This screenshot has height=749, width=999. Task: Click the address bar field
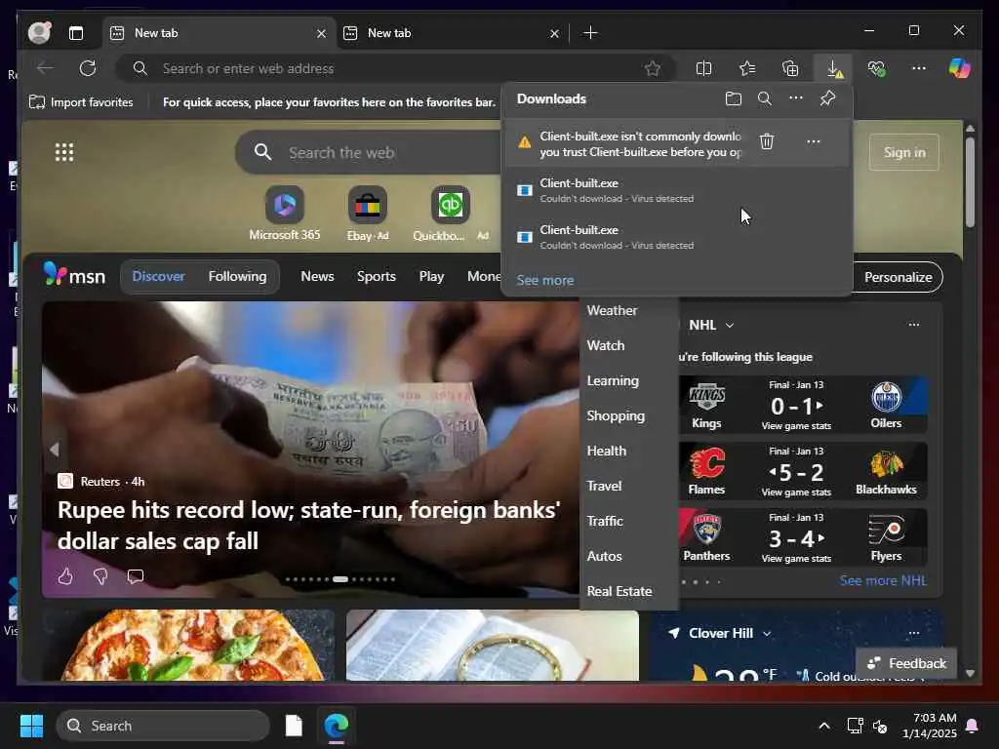click(x=395, y=68)
